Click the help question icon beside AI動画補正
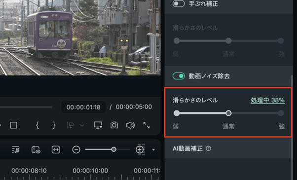The width and height of the screenshot is (297, 180). coord(208,148)
